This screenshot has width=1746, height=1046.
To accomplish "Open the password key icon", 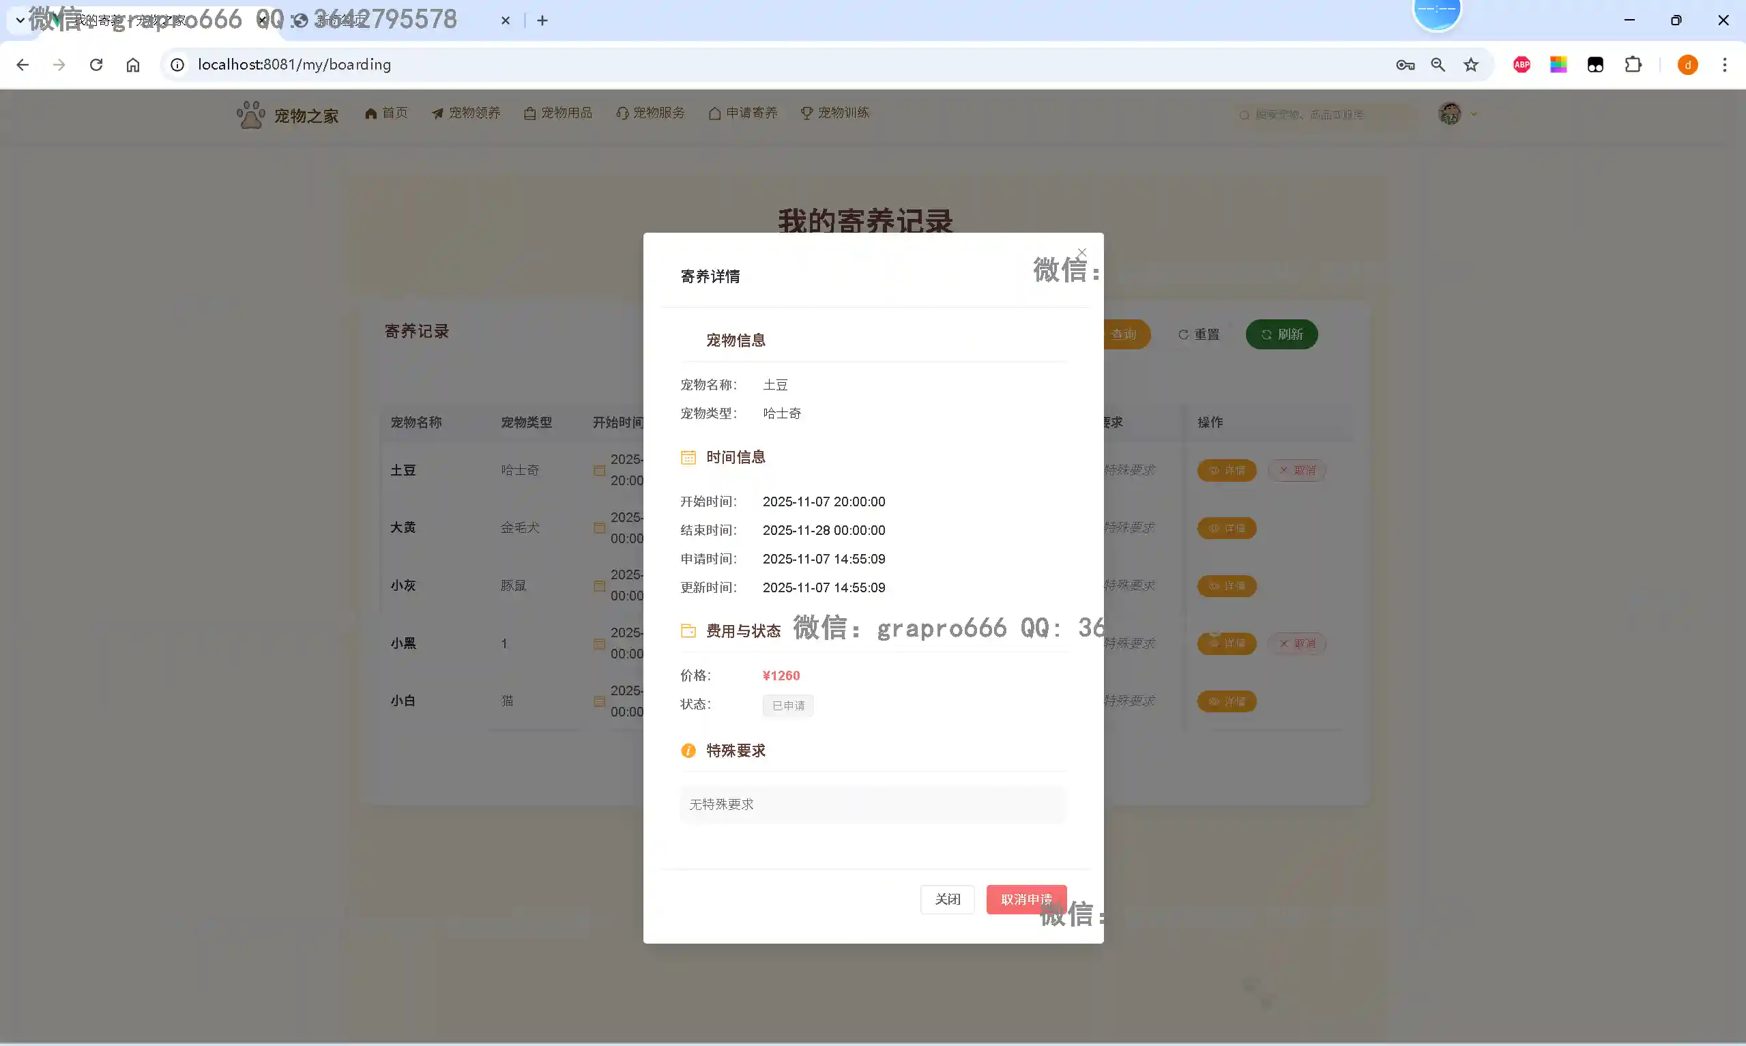I will coord(1404,65).
